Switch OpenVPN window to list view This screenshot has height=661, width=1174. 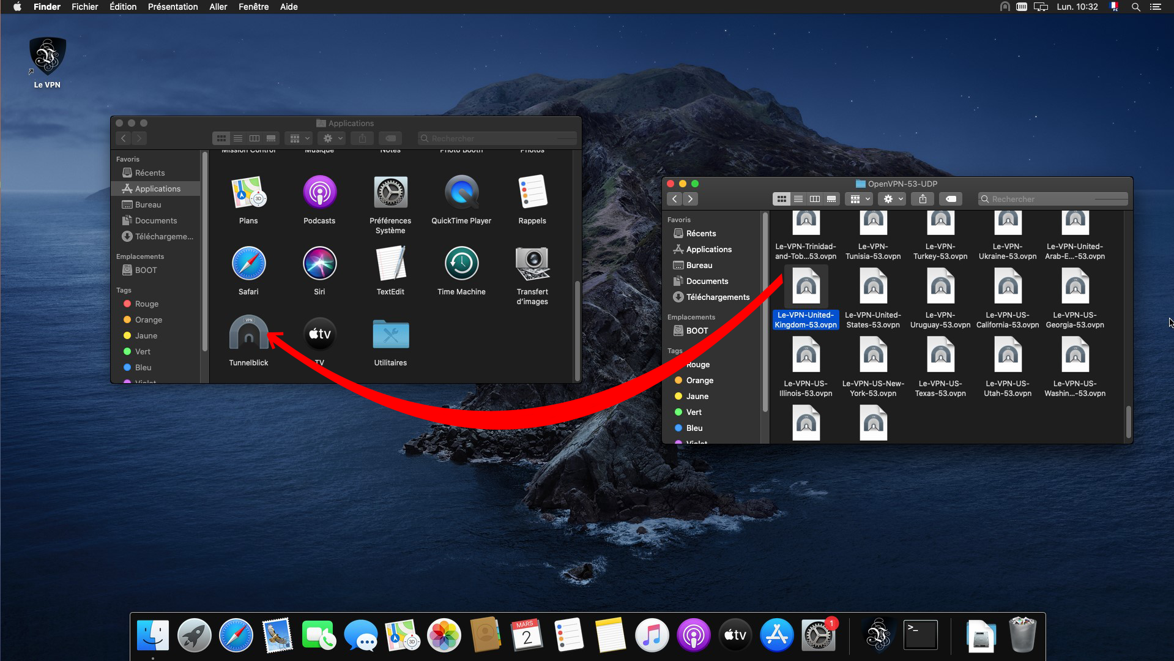pos(798,199)
